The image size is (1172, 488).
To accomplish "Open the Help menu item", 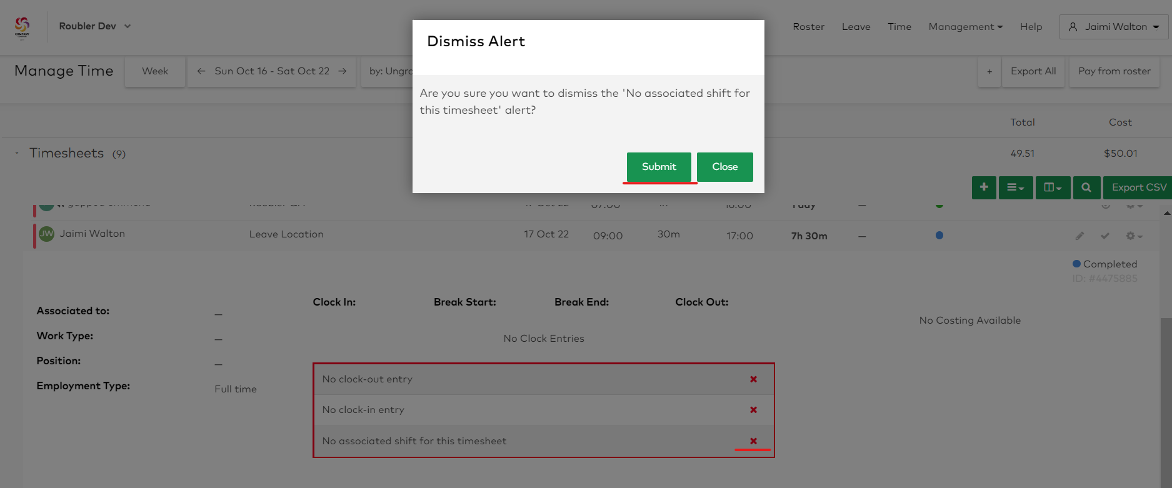I will pyautogui.click(x=1031, y=27).
